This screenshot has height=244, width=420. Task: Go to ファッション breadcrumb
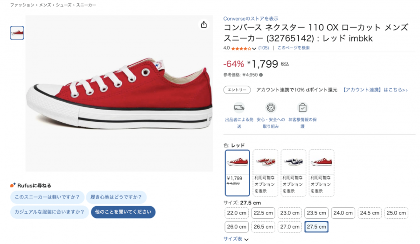[22, 5]
